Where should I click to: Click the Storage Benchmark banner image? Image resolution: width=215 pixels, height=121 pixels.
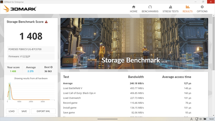(134, 43)
